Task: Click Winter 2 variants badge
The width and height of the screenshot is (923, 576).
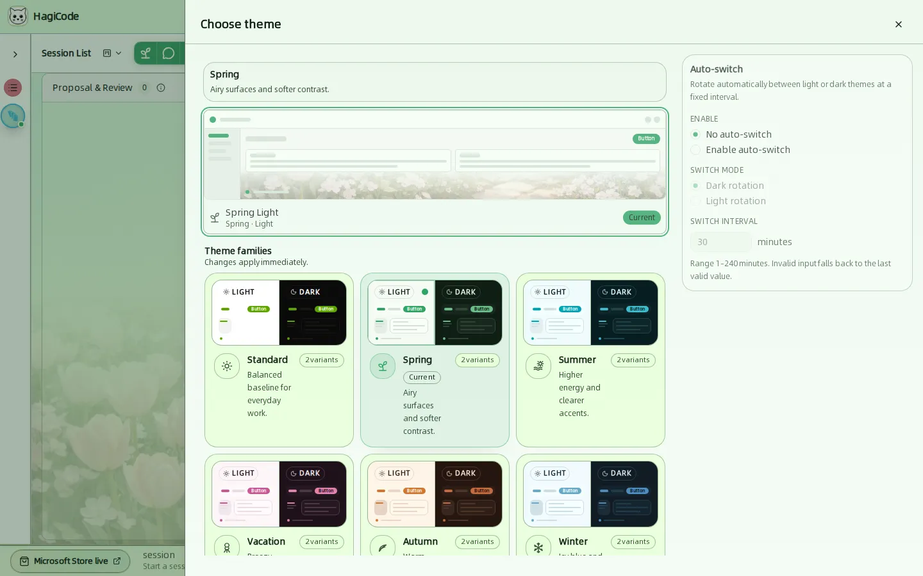Action: tap(633, 542)
